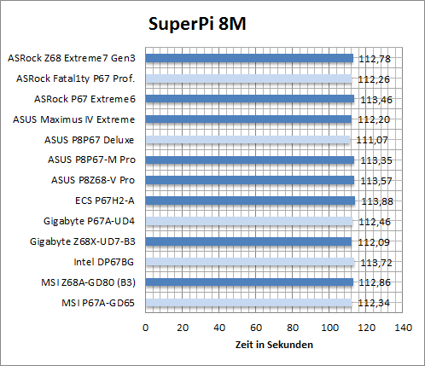
Task: Click the light Intel DP67BG bar
Action: coord(250,262)
